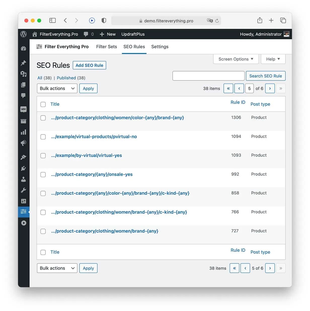Click the Add SEO Rule button
310x311 pixels.
pyautogui.click(x=89, y=65)
